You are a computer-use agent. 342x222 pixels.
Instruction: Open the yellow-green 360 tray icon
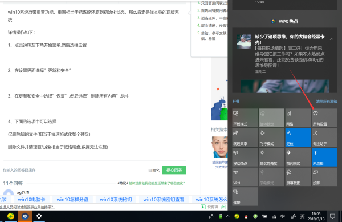(237, 216)
